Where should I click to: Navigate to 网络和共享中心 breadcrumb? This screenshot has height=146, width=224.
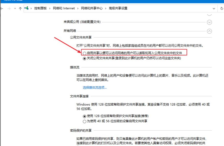coord(92,8)
